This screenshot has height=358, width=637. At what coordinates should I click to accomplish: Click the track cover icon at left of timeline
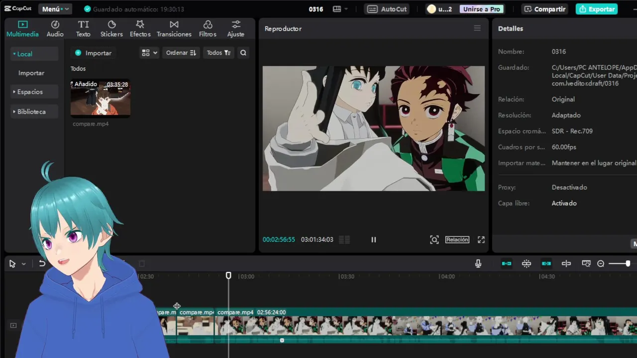click(13, 326)
